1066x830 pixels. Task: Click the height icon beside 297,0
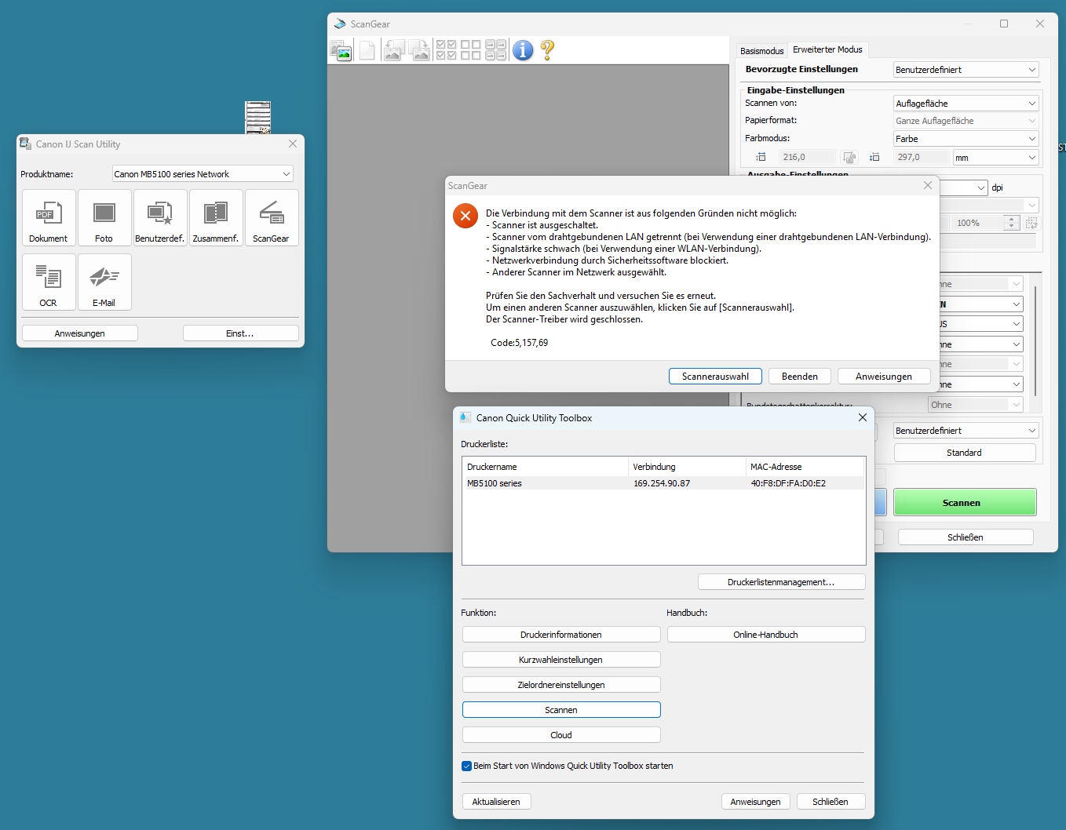point(874,158)
